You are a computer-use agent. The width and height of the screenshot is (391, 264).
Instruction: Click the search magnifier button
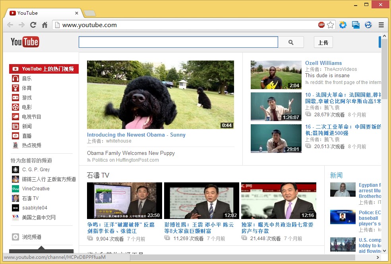tap(291, 42)
